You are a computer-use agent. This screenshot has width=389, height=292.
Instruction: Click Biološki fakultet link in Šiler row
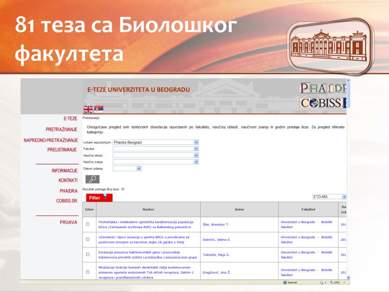pos(307,224)
